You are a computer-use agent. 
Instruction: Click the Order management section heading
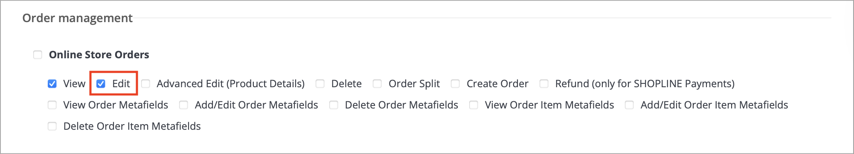[78, 18]
